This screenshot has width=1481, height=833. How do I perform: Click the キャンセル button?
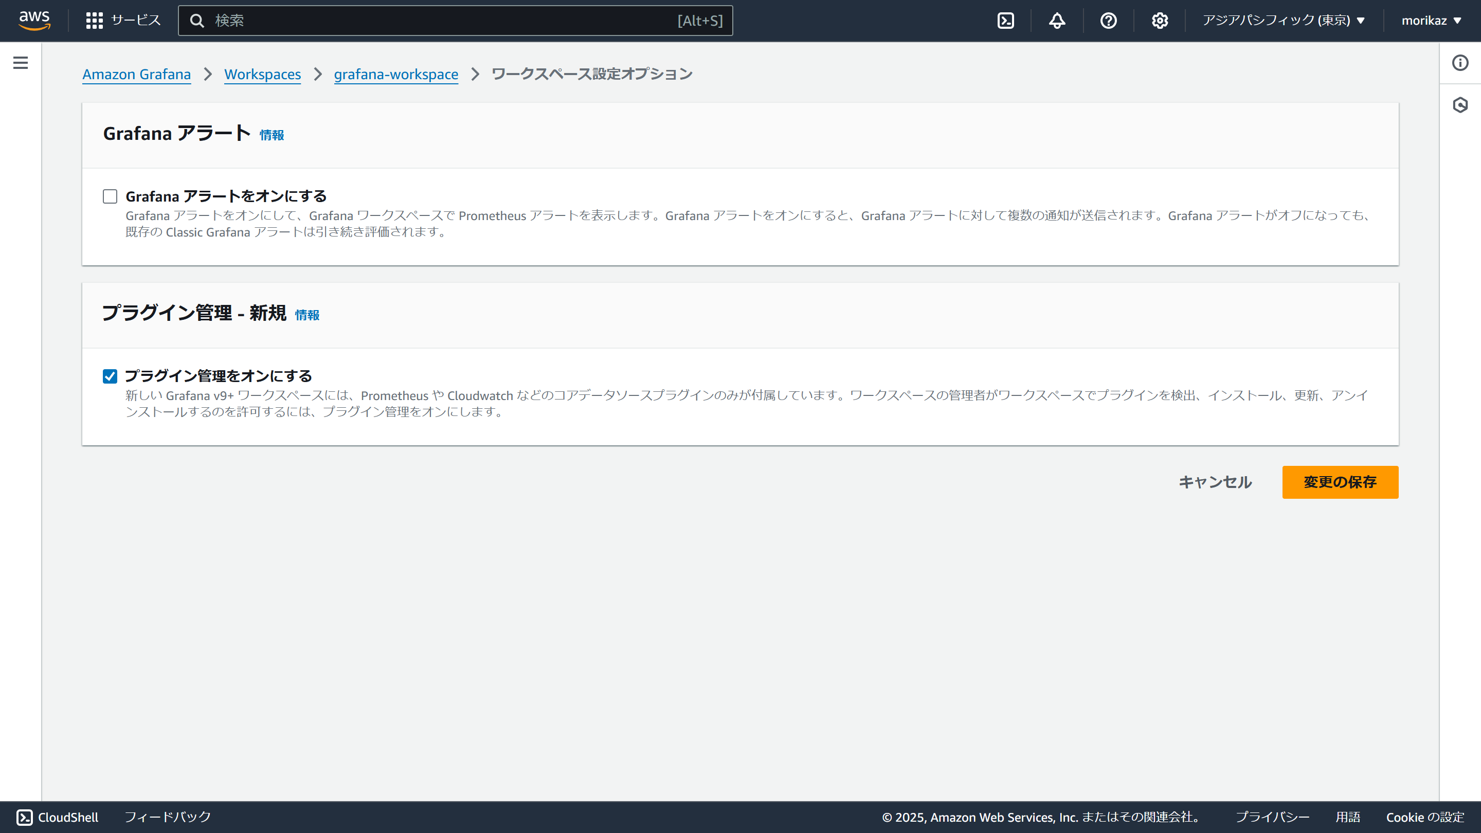[x=1215, y=482]
